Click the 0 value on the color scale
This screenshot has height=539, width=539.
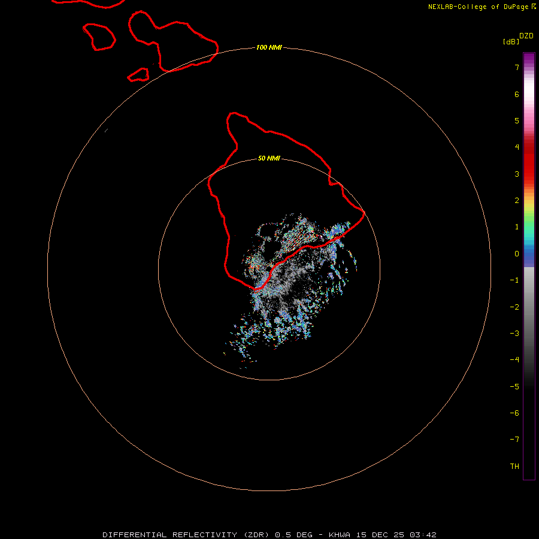tap(517, 254)
